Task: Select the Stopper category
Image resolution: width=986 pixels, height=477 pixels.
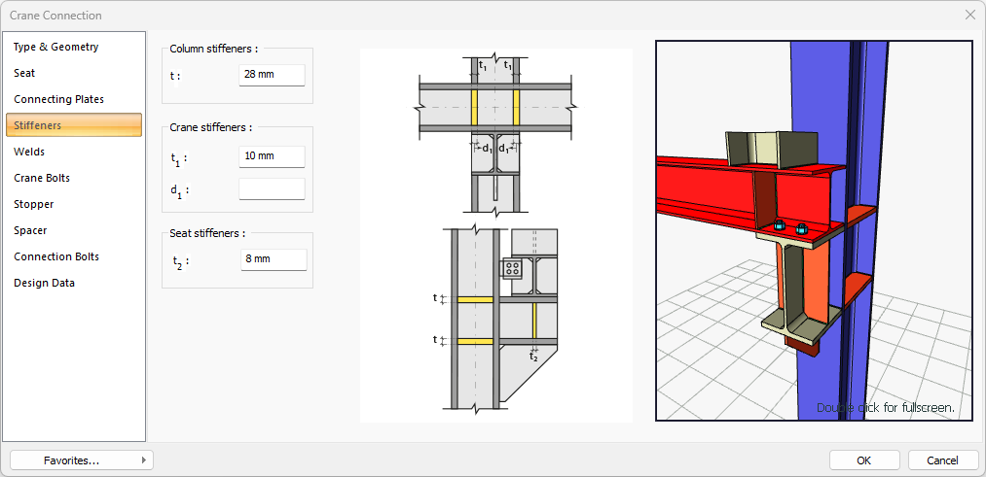Action: 34,204
